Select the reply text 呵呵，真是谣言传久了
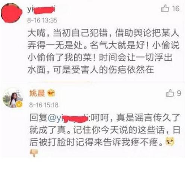The height and width of the screenshot is (174, 190). click(136, 117)
